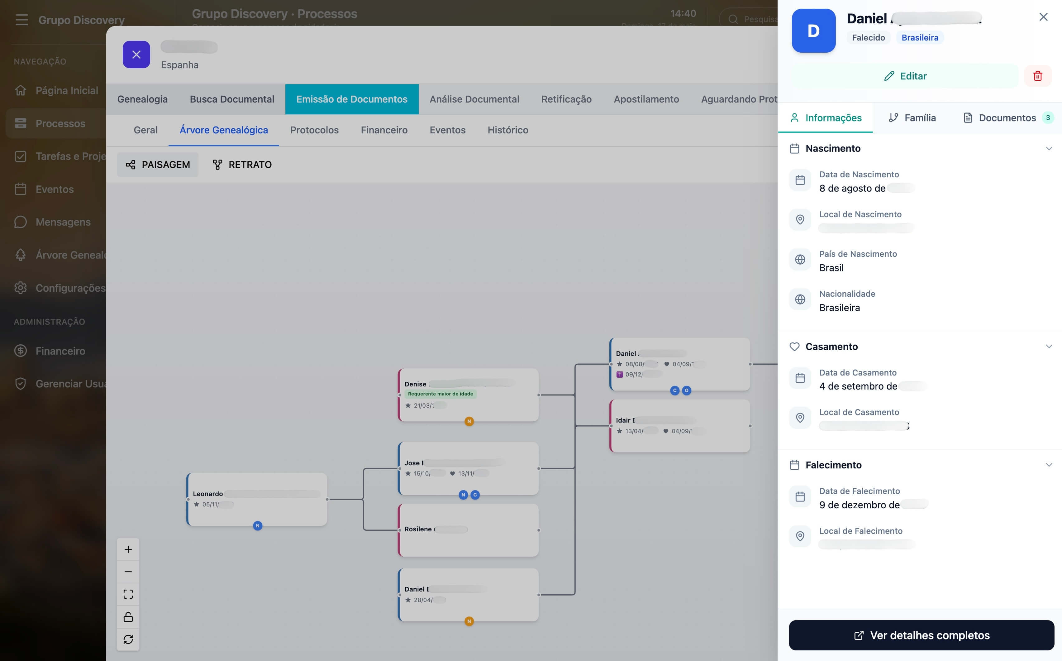Click the Espanha label under process title

click(x=180, y=65)
